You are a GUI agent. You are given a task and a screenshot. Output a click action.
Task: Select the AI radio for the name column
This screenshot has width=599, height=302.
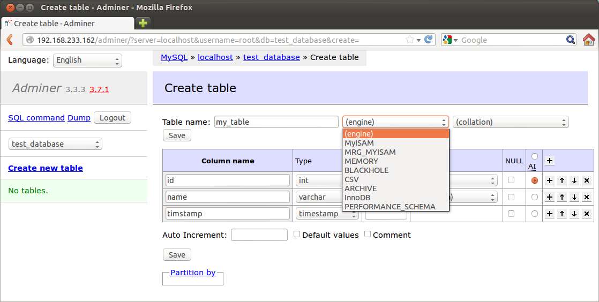click(x=535, y=197)
